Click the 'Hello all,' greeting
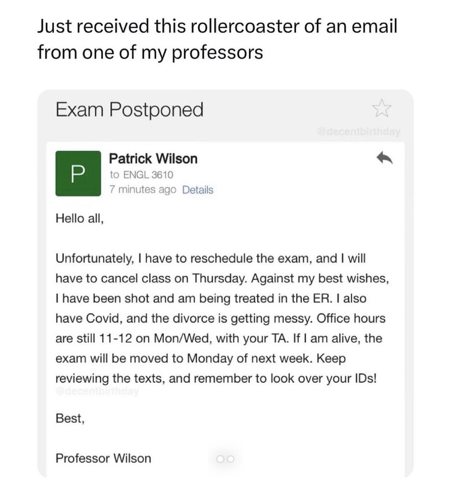This screenshot has width=451, height=482. coord(79,218)
